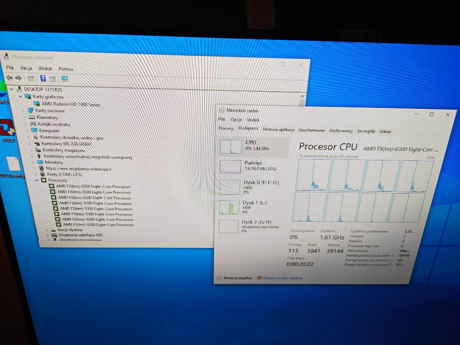The image size is (460, 345).
Task: Open Plik menu in Task Manager
Action: [x=222, y=119]
